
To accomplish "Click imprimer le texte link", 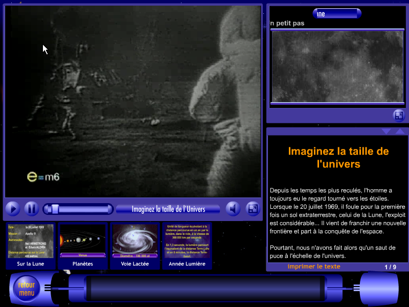I will pyautogui.click(x=314, y=267).
